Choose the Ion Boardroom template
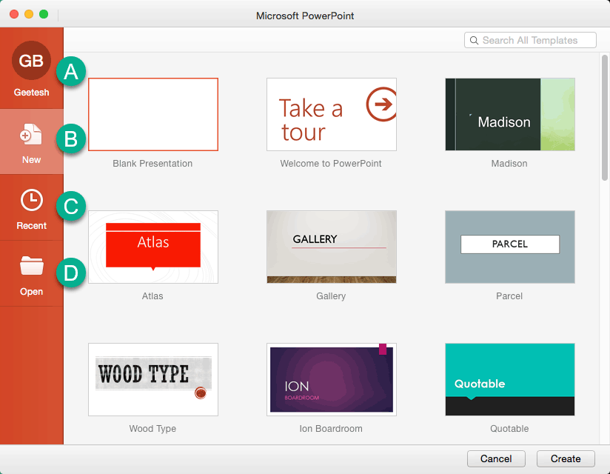610x474 pixels. pos(331,379)
